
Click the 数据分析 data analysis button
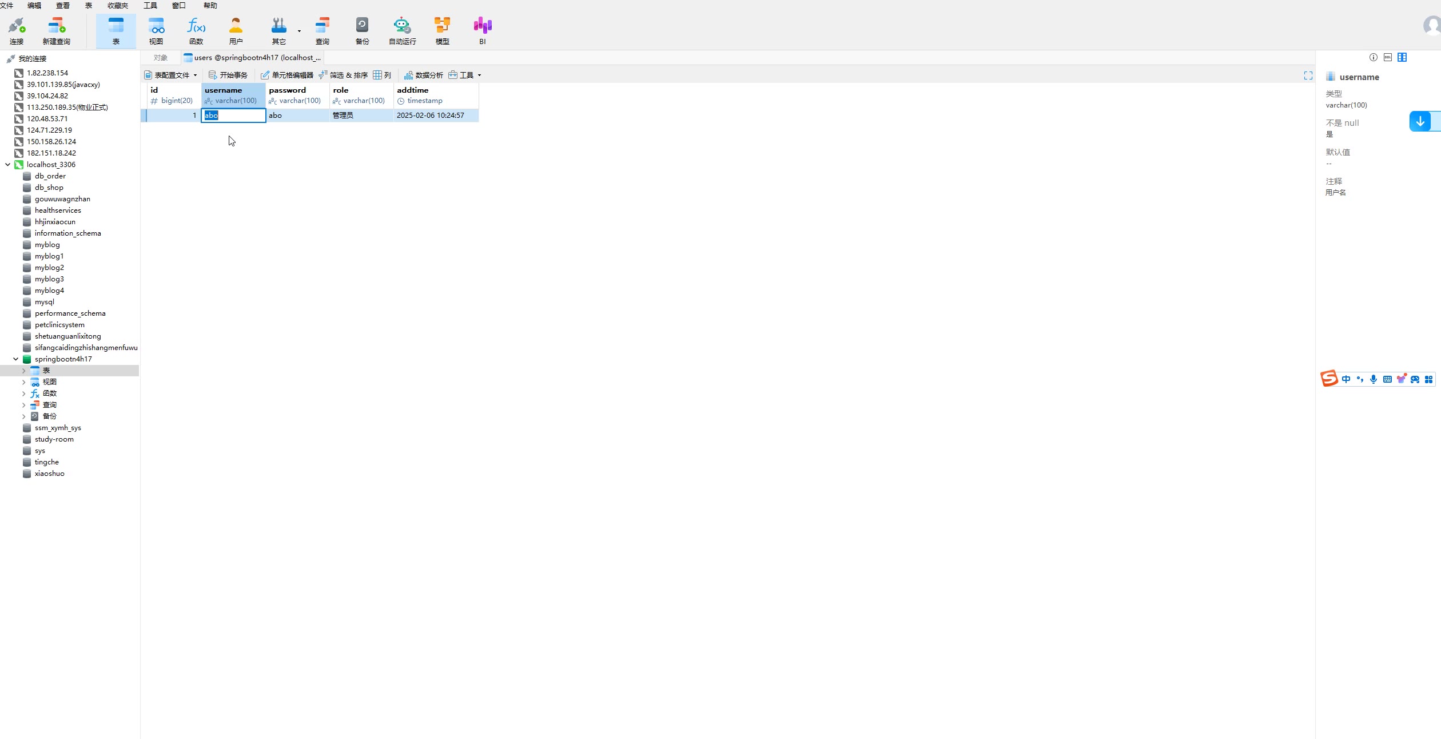click(423, 75)
